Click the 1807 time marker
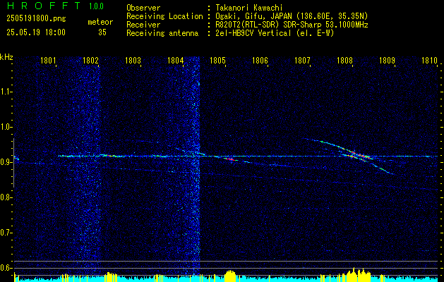The image size is (444, 282). click(302, 60)
